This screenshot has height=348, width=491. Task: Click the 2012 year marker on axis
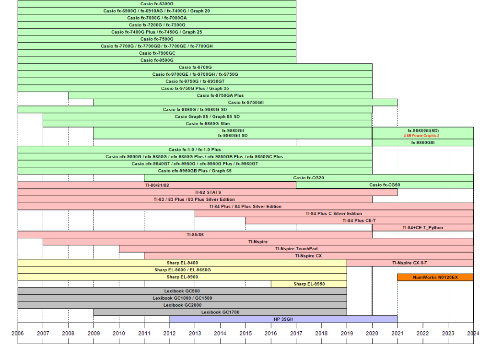pos(169,333)
